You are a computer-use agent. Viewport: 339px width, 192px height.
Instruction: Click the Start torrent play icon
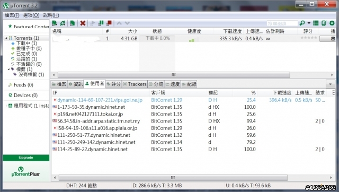[93, 23]
